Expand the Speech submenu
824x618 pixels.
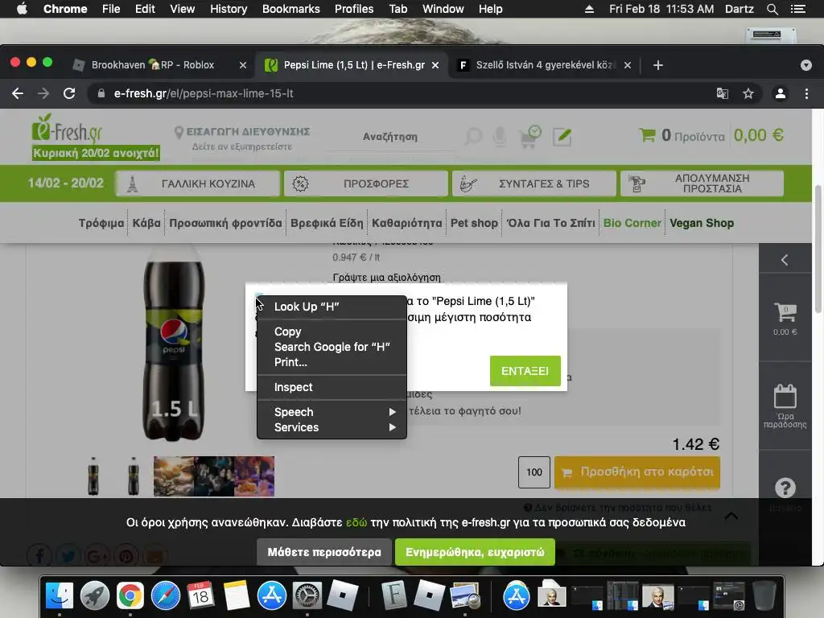pos(332,412)
